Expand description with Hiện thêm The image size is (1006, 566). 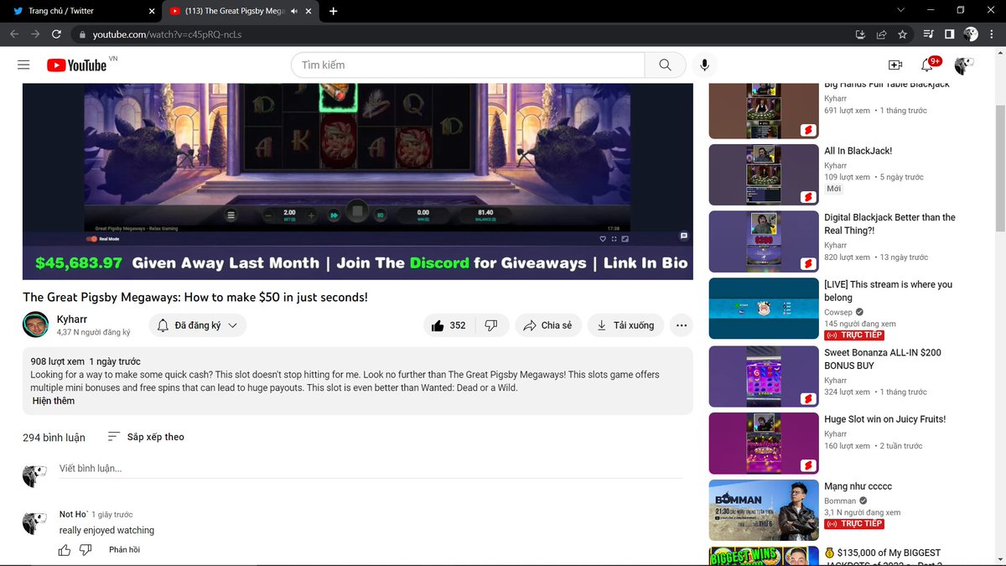point(54,401)
